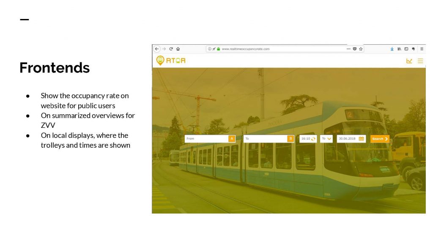Image resolution: width=433 pixels, height=243 pixels.
Task: Click the RTOR logo
Action: (171, 60)
